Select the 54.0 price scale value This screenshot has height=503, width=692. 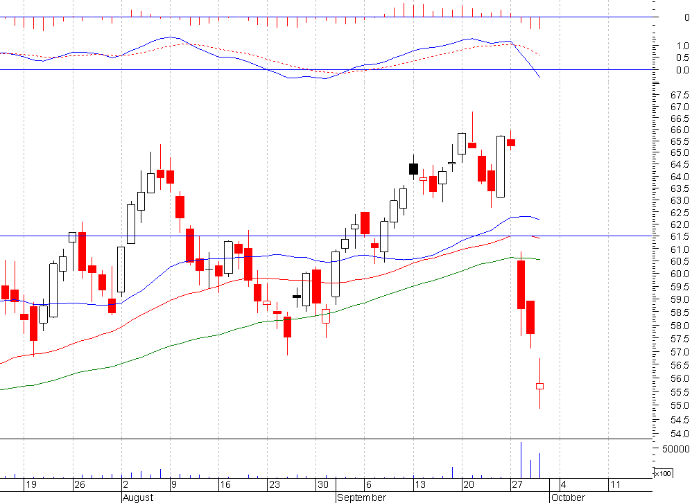click(680, 434)
